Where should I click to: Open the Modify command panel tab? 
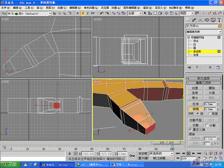click(194, 20)
